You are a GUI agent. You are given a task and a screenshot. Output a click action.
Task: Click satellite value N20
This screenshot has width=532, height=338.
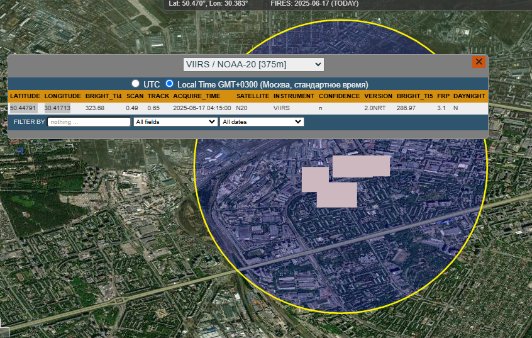click(x=241, y=108)
